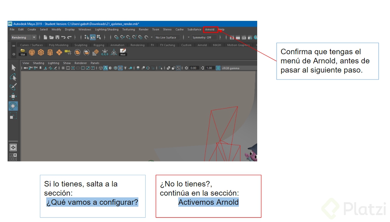
Task: Open the File menu
Action: pyautogui.click(x=12, y=29)
